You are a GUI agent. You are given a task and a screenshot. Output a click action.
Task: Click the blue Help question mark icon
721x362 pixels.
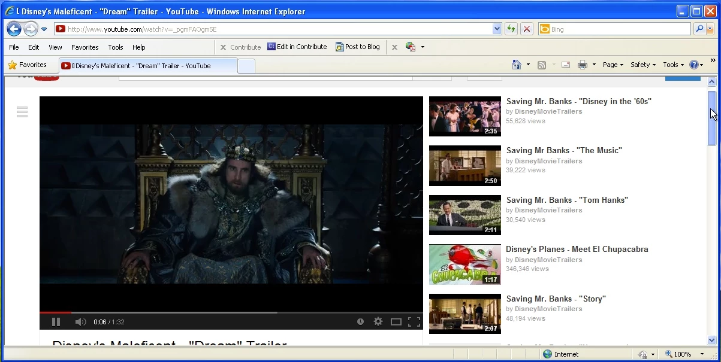(694, 65)
